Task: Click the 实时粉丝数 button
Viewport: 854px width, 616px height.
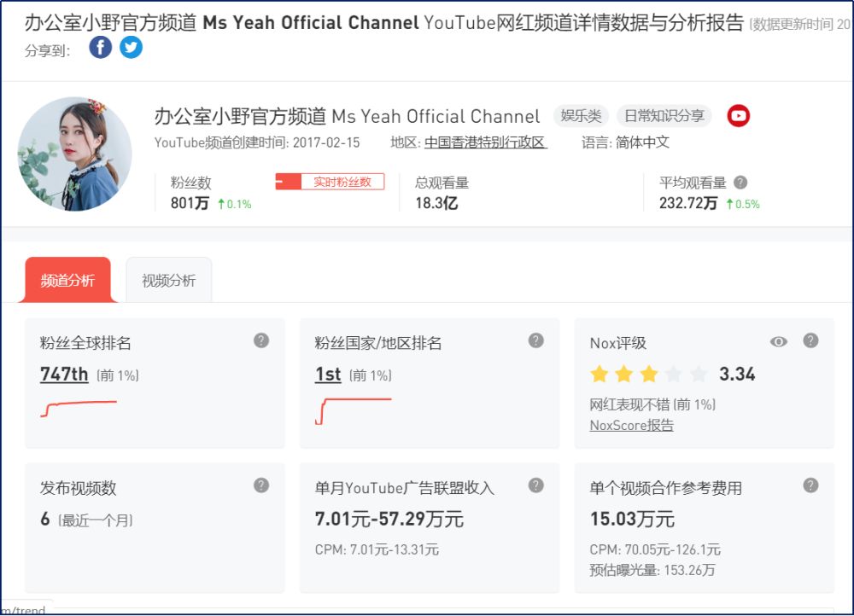Action: [330, 182]
